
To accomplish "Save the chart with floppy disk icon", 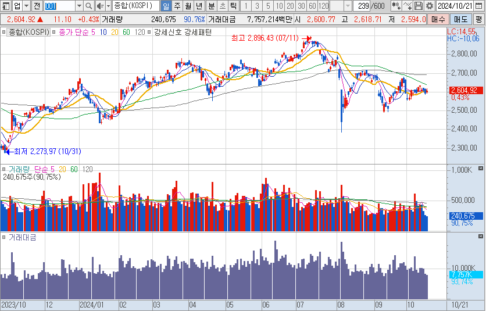I will tap(419, 6).
